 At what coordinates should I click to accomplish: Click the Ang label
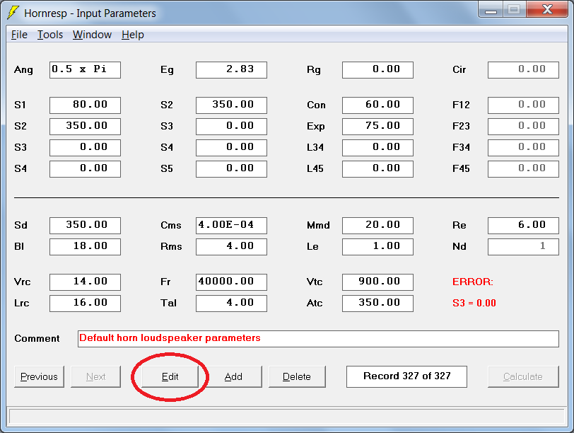tap(23, 69)
